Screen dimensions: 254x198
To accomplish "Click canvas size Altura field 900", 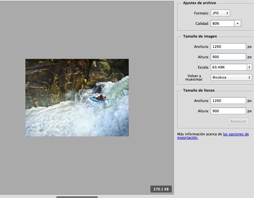I will 228,111.
